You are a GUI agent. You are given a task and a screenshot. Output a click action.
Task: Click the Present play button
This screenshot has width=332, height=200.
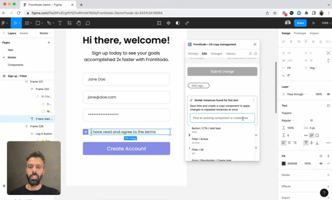pyautogui.click(x=313, y=23)
